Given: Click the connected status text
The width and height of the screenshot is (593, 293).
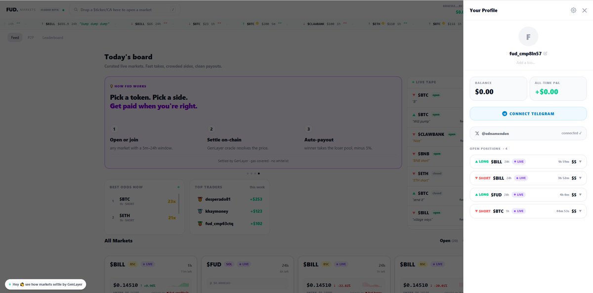Looking at the screenshot, I should click(571, 133).
